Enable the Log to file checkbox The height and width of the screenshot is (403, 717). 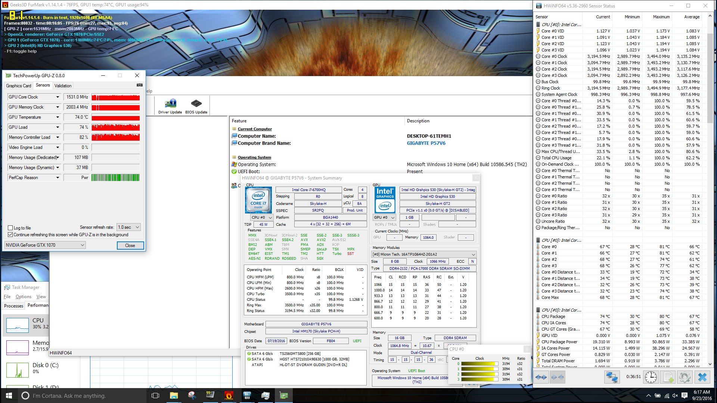pos(10,228)
